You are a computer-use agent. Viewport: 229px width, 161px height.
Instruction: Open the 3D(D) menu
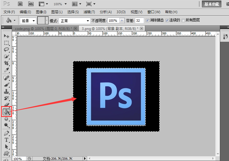pos(121,12)
